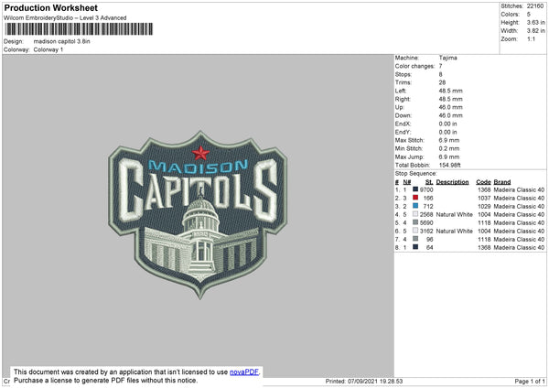Image resolution: width=549 pixels, height=388 pixels.
Task: Select the Madison Capitols embroidery design preview
Action: tap(199, 215)
